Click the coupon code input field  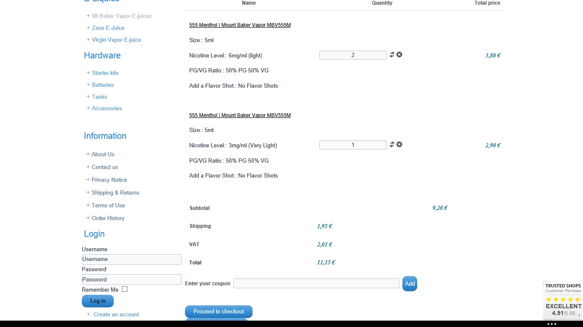(316, 284)
